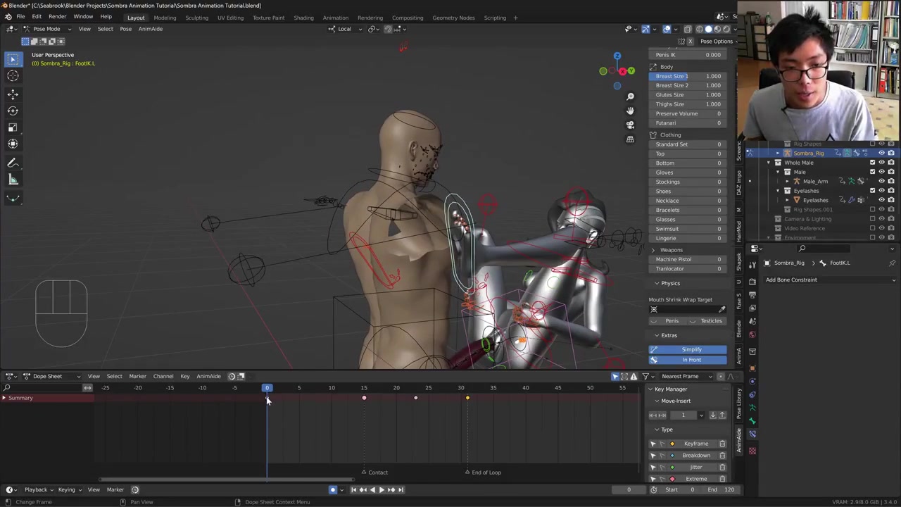Click the Zoom viewport magnifier icon
901x507 pixels.
(630, 96)
